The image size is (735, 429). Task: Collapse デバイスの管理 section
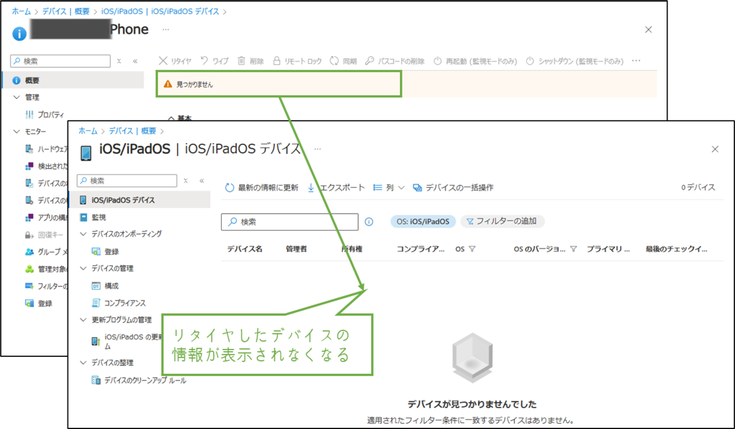pyautogui.click(x=83, y=268)
